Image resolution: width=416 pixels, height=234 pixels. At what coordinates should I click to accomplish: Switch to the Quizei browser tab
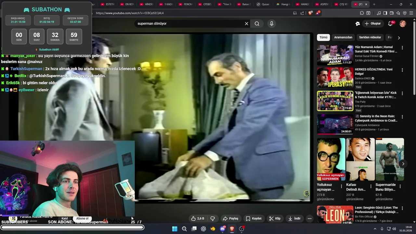(263, 4)
